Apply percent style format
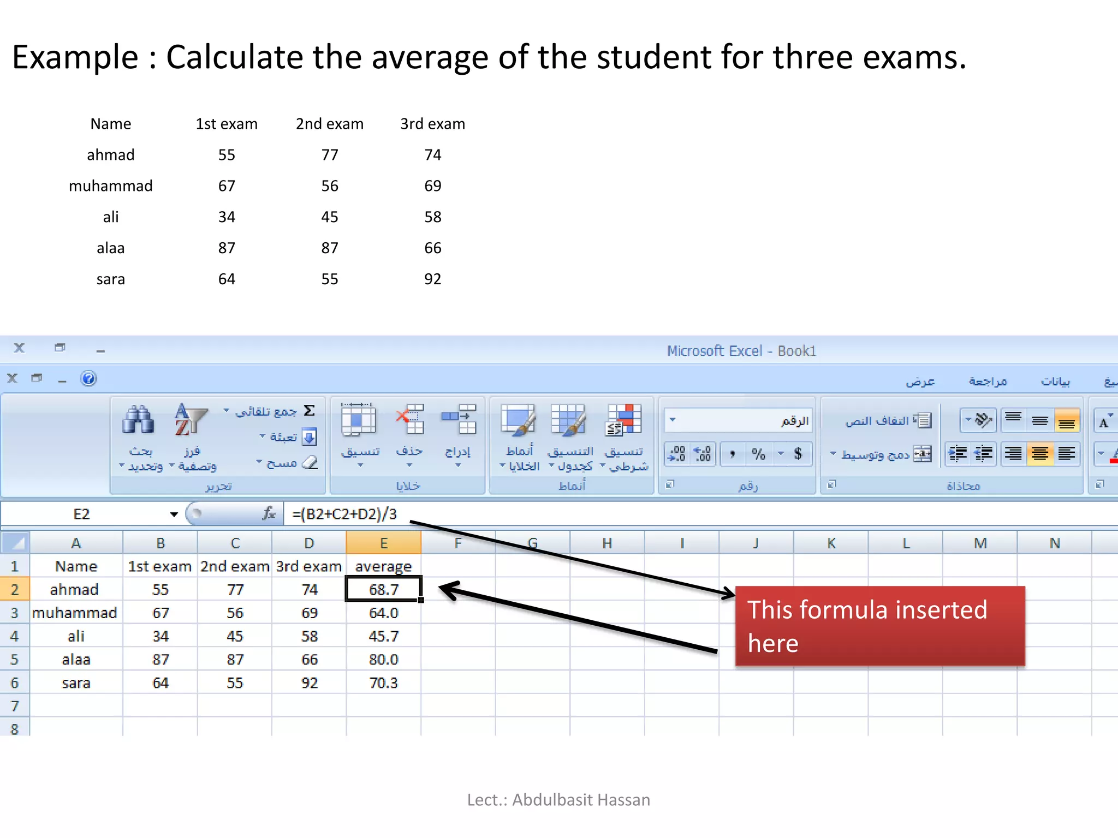The image size is (1118, 838). coord(758,453)
